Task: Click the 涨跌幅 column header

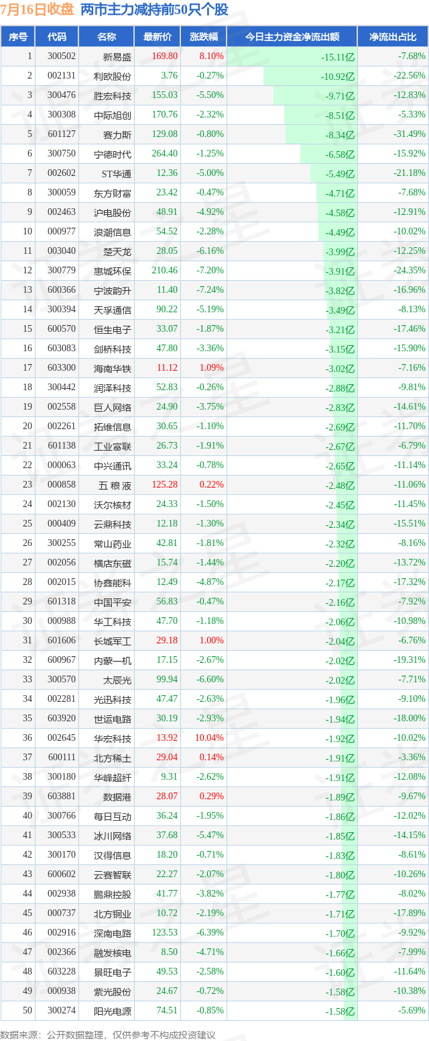Action: click(204, 37)
